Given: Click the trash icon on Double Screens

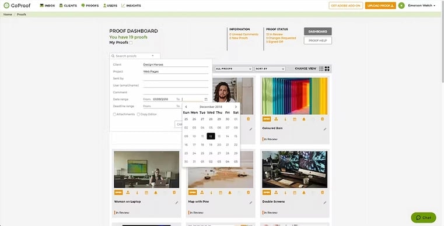Looking at the screenshot, I should pos(322,193).
